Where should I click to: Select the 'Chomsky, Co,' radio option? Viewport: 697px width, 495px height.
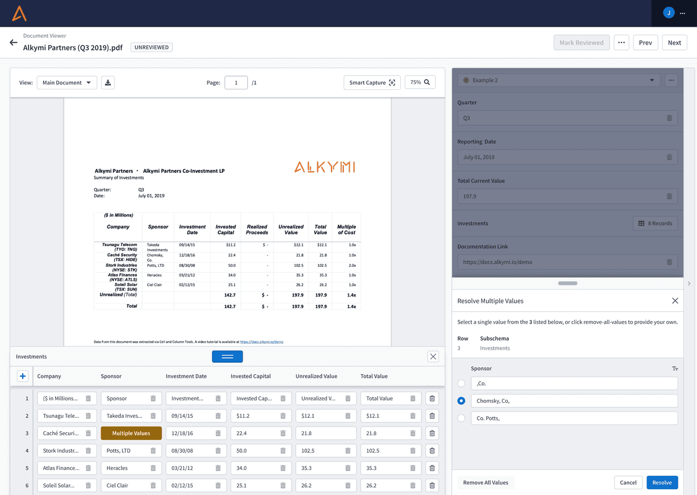coord(461,401)
